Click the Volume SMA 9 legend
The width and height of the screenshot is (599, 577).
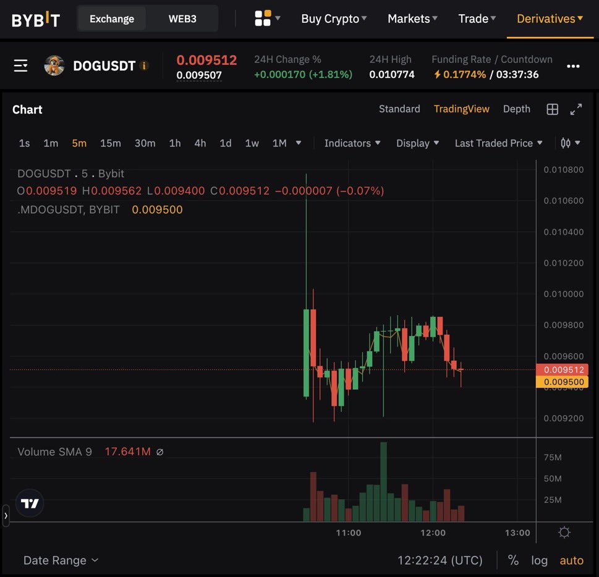pos(54,452)
